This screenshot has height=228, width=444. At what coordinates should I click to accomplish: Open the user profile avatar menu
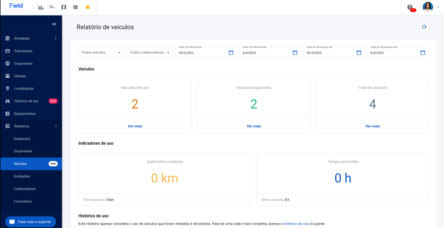pyautogui.click(x=428, y=7)
